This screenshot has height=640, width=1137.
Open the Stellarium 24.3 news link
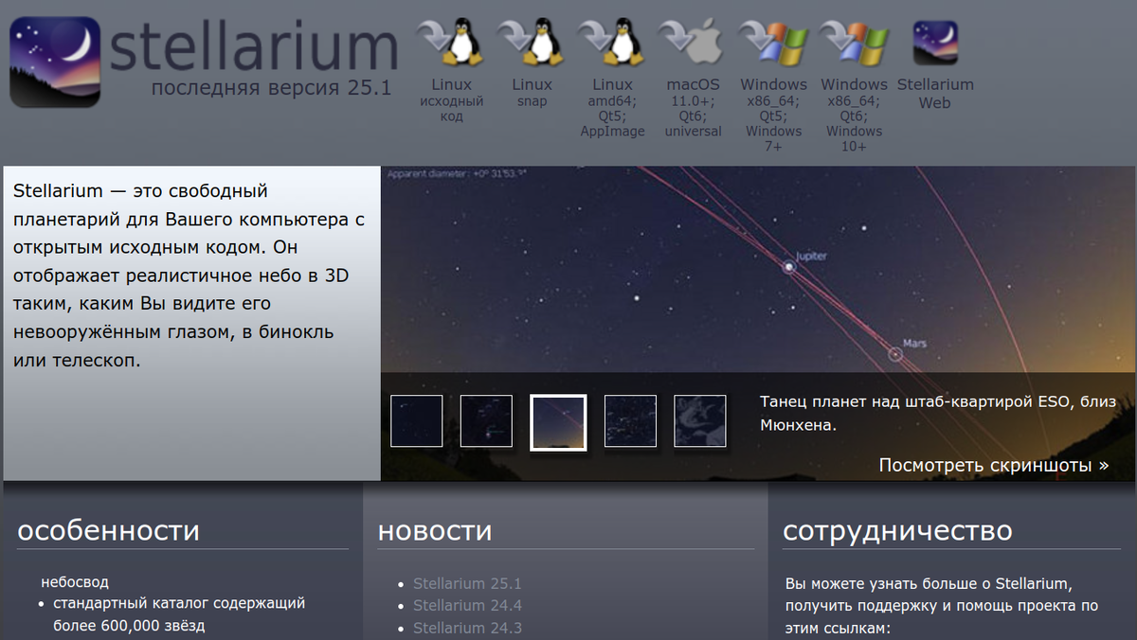(x=467, y=629)
